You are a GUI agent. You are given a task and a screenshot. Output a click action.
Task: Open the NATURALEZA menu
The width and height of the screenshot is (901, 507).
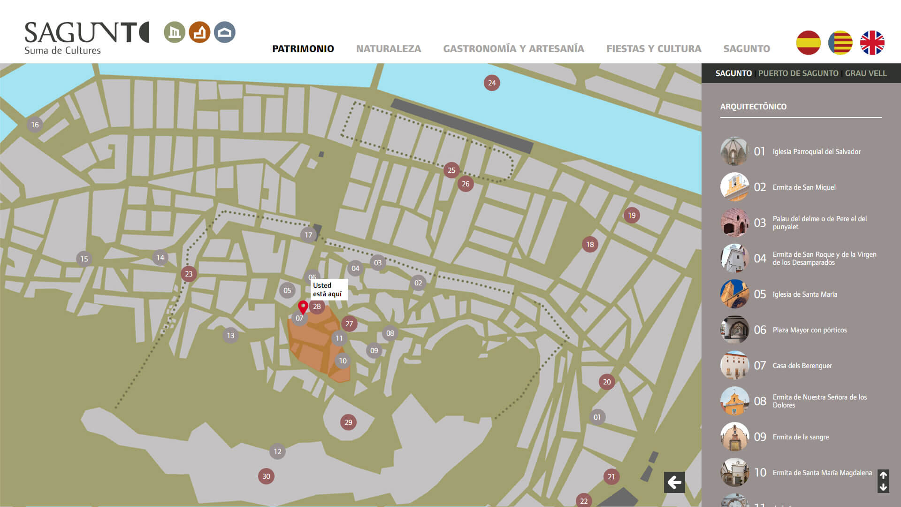pyautogui.click(x=389, y=48)
